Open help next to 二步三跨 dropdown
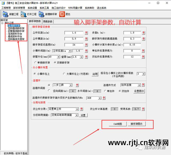The width and height of the screenshot is (171, 155). click(x=77, y=85)
